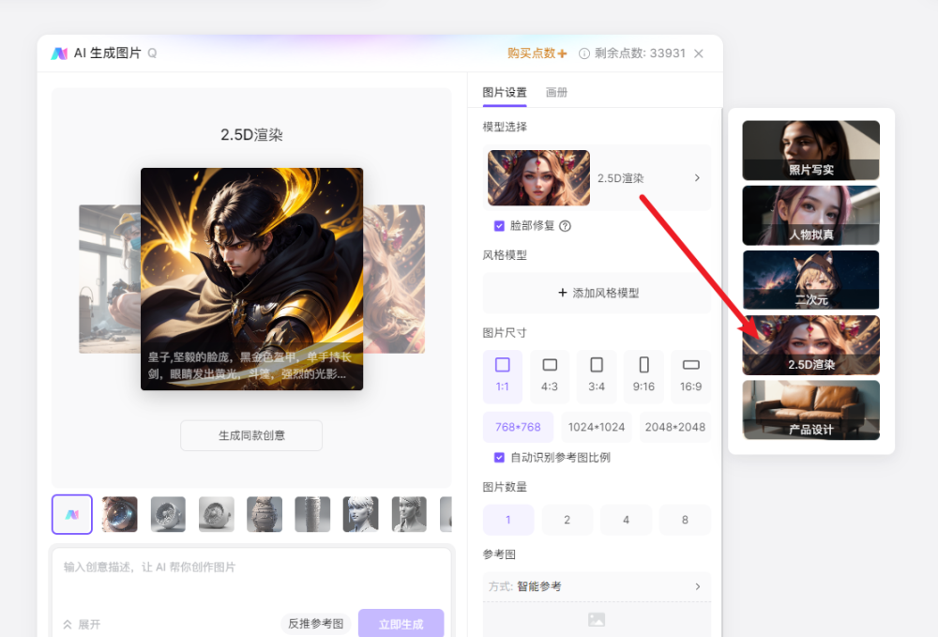
Task: Click the AI logo in the dialog title bar
Action: 59,53
